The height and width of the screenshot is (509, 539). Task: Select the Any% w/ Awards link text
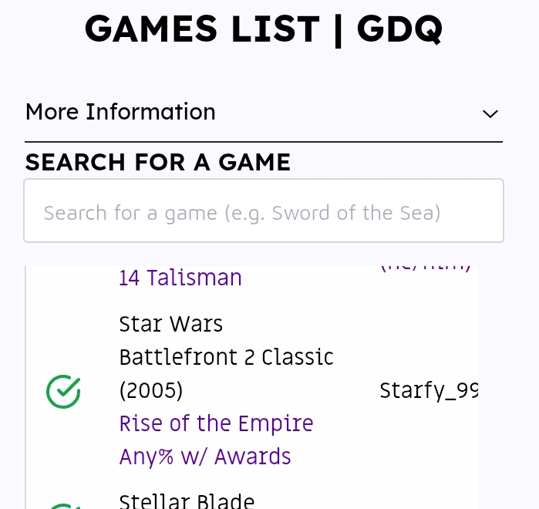coord(205,457)
